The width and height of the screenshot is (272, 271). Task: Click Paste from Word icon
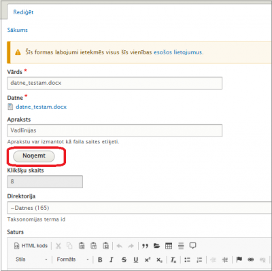click(x=106, y=246)
